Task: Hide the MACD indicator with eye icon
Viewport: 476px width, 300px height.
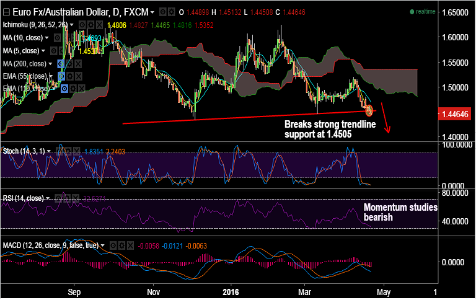Action: click(113, 245)
